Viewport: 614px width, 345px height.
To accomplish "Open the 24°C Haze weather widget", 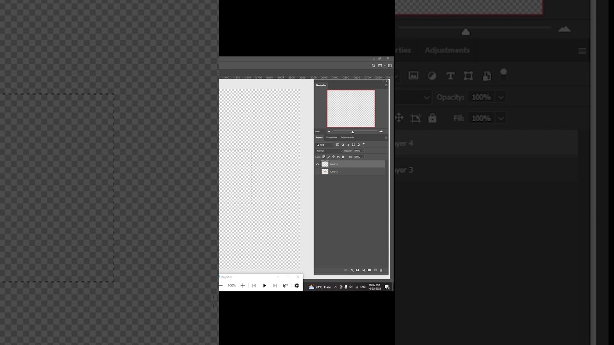I will pyautogui.click(x=320, y=287).
